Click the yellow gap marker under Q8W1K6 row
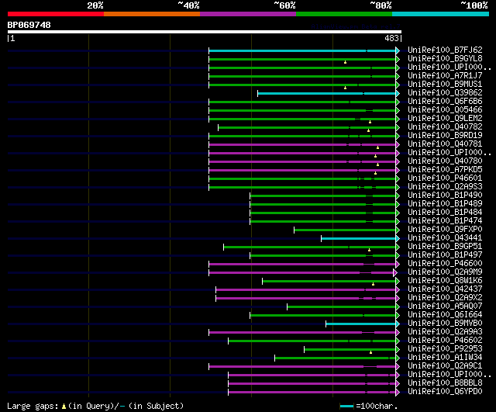The width and height of the screenshot is (496, 412). coord(374,285)
